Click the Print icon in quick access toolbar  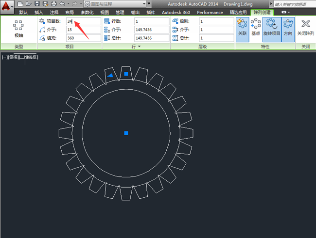click(53, 4)
